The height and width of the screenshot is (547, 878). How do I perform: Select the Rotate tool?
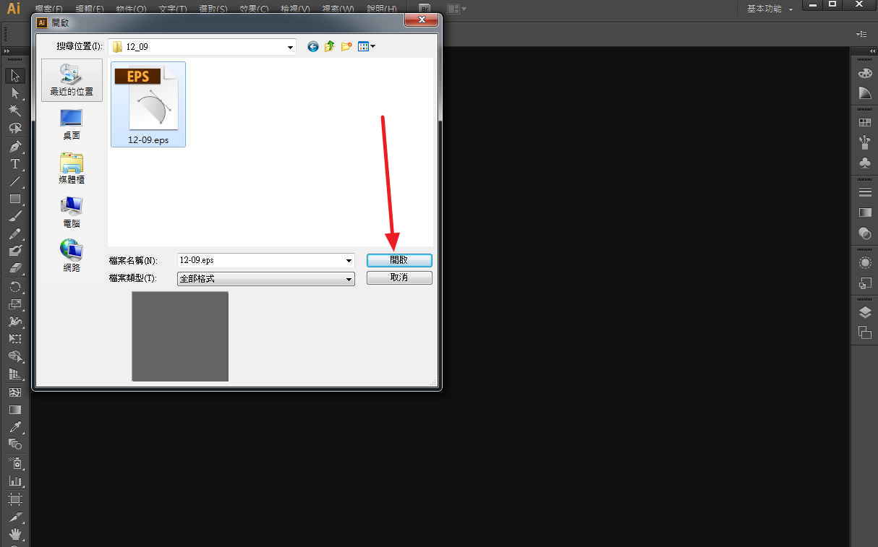14,287
